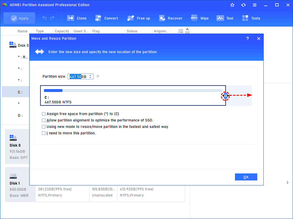Open the Convert tool
This screenshot has height=219, width=293.
pos(107,18)
